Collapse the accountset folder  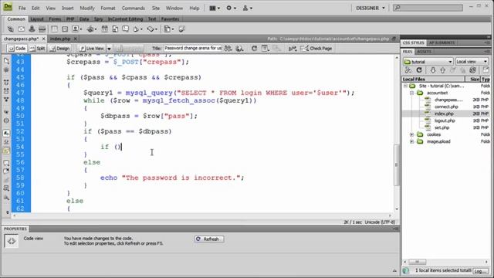point(411,93)
